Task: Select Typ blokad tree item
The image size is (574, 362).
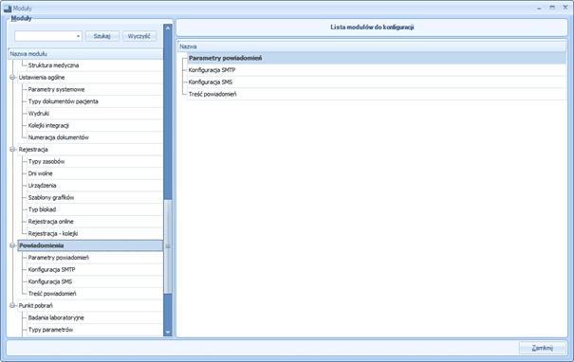Action: pos(42,209)
